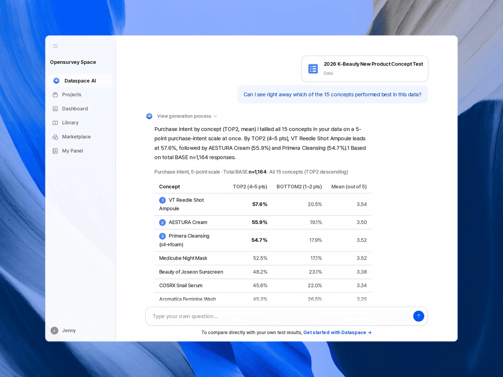Open the View generation process text

tap(184, 116)
